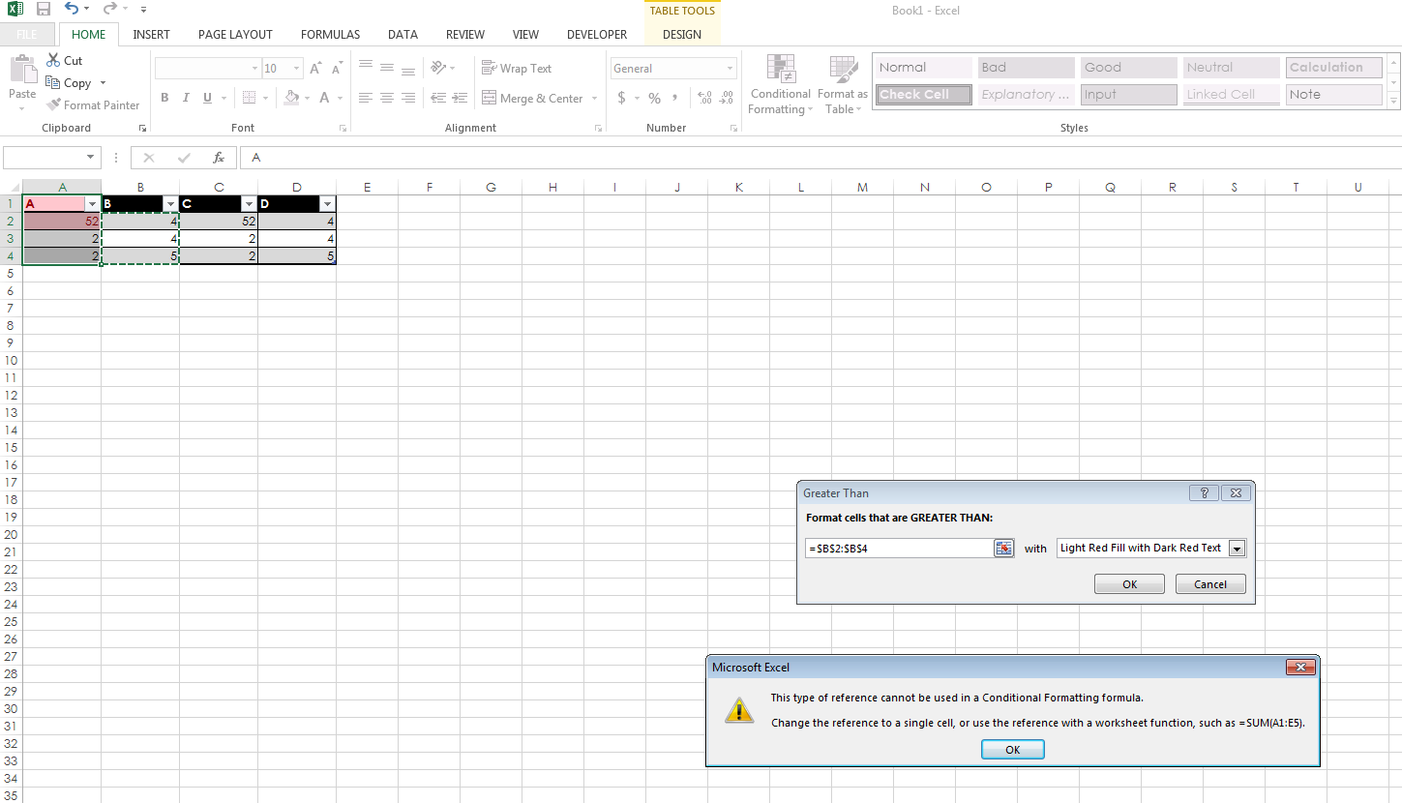The height and width of the screenshot is (803, 1402).
Task: Click Increase Indent icon
Action: [460, 98]
